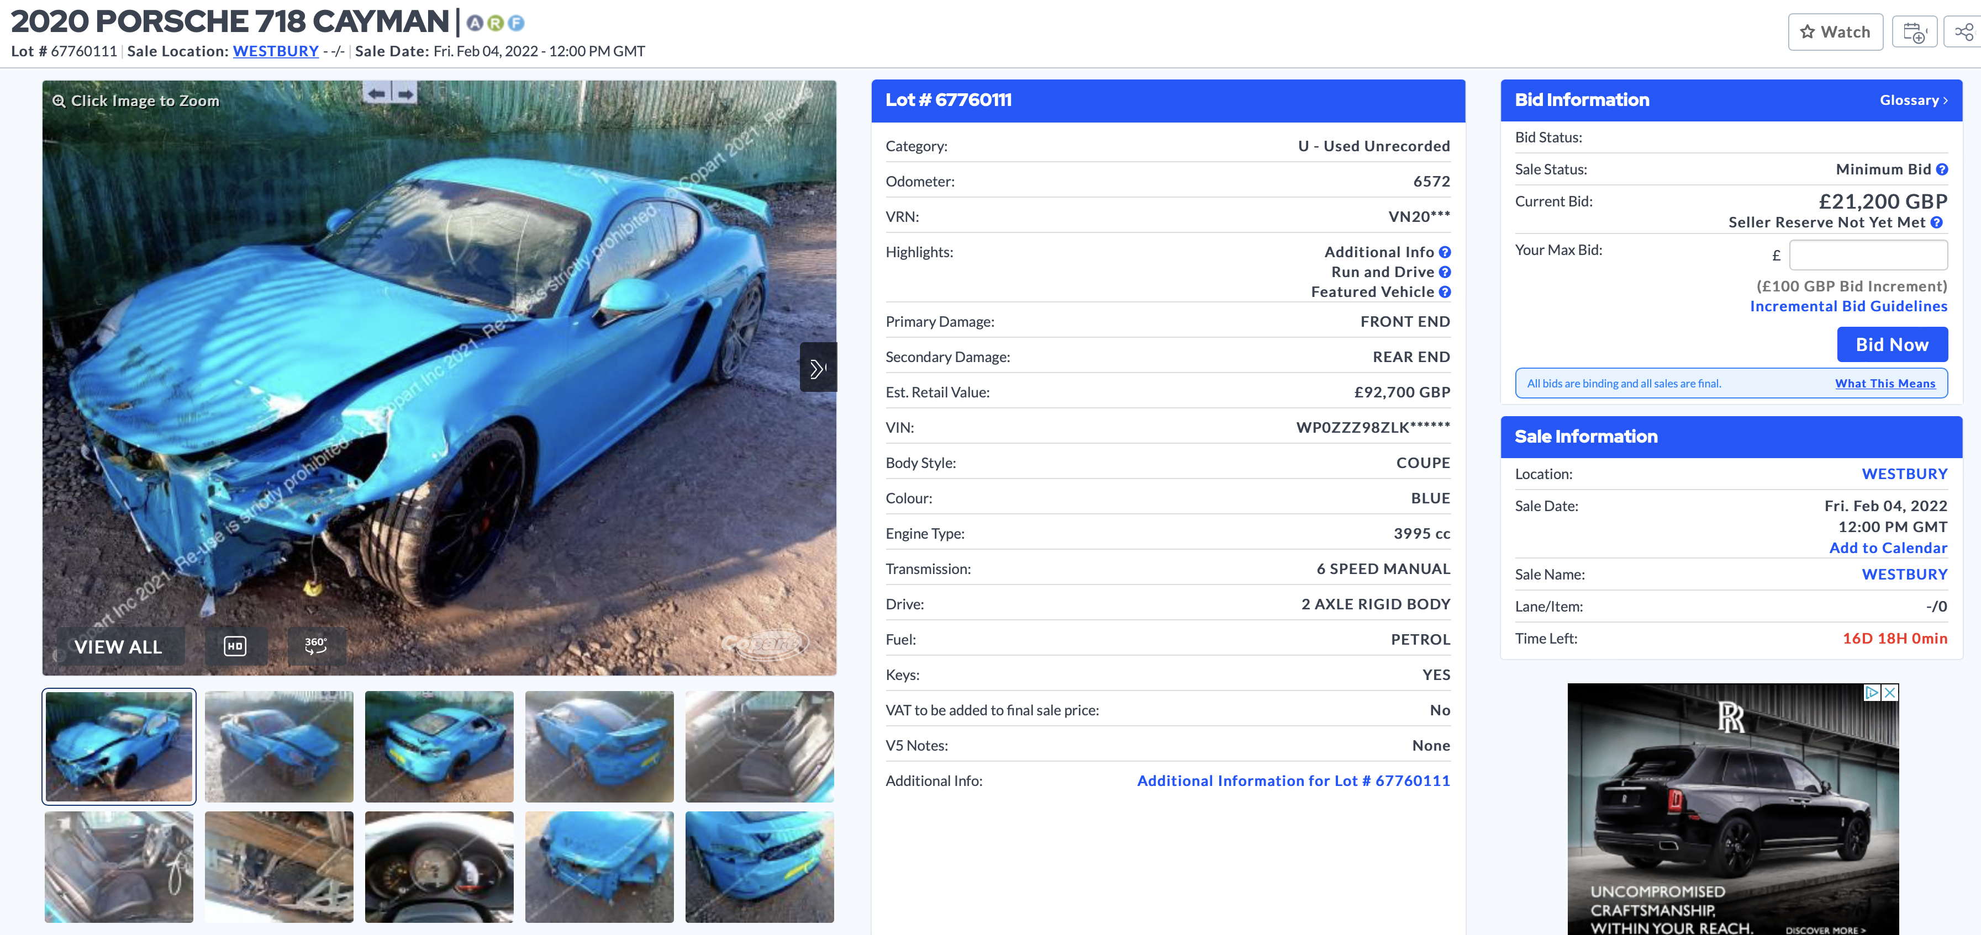This screenshot has height=935, width=1981.
Task: Click the green R badge beside the title
Action: pos(496,23)
